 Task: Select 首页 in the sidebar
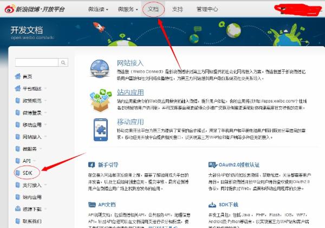[x=28, y=77]
